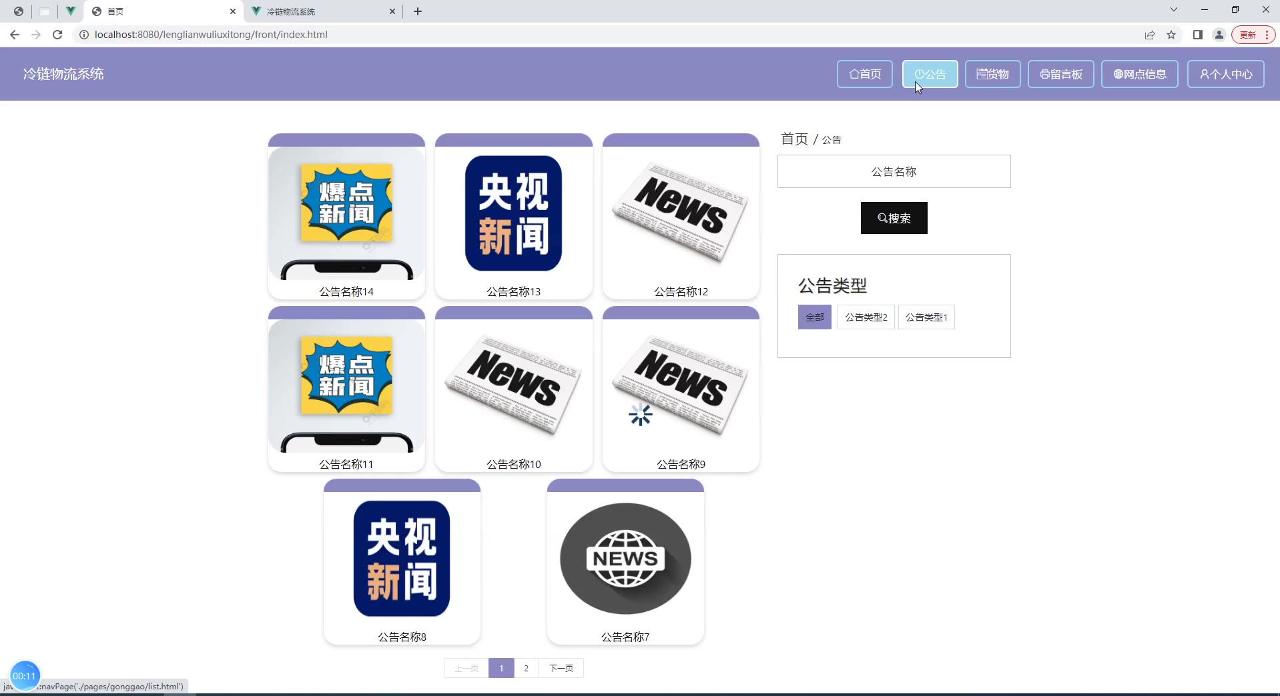The width and height of the screenshot is (1280, 696).
Task: Open the tab search dropdown chevron
Action: (1174, 10)
